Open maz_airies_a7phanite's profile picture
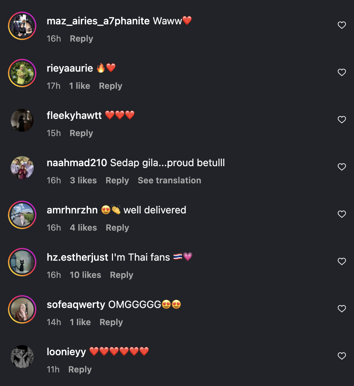 (x=22, y=26)
